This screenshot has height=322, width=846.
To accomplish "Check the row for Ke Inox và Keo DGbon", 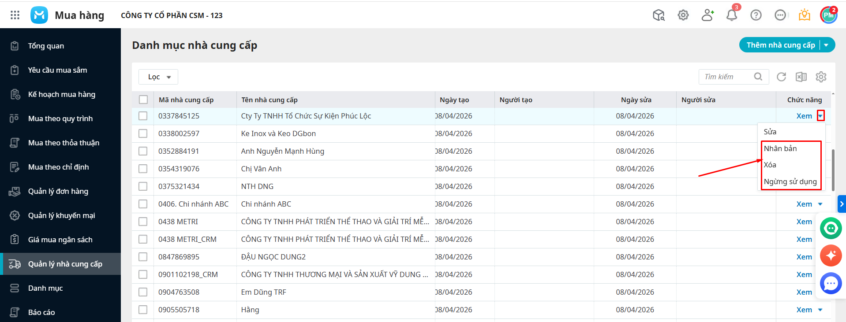I will pos(143,133).
